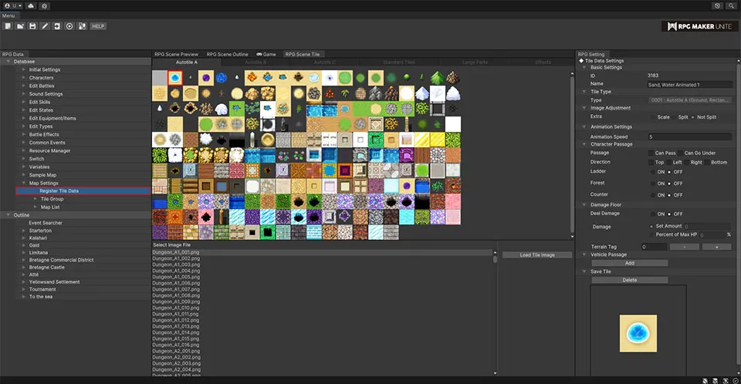Click the save project icon in toolbar
The height and width of the screenshot is (384, 741).
tap(32, 26)
